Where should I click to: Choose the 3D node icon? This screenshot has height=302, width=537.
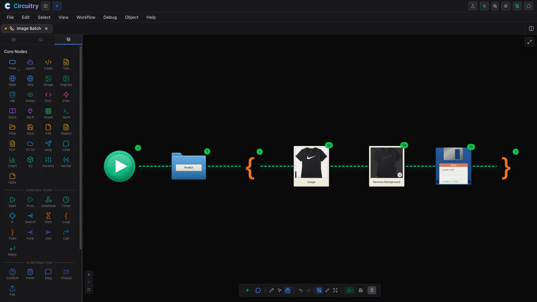(x=30, y=162)
